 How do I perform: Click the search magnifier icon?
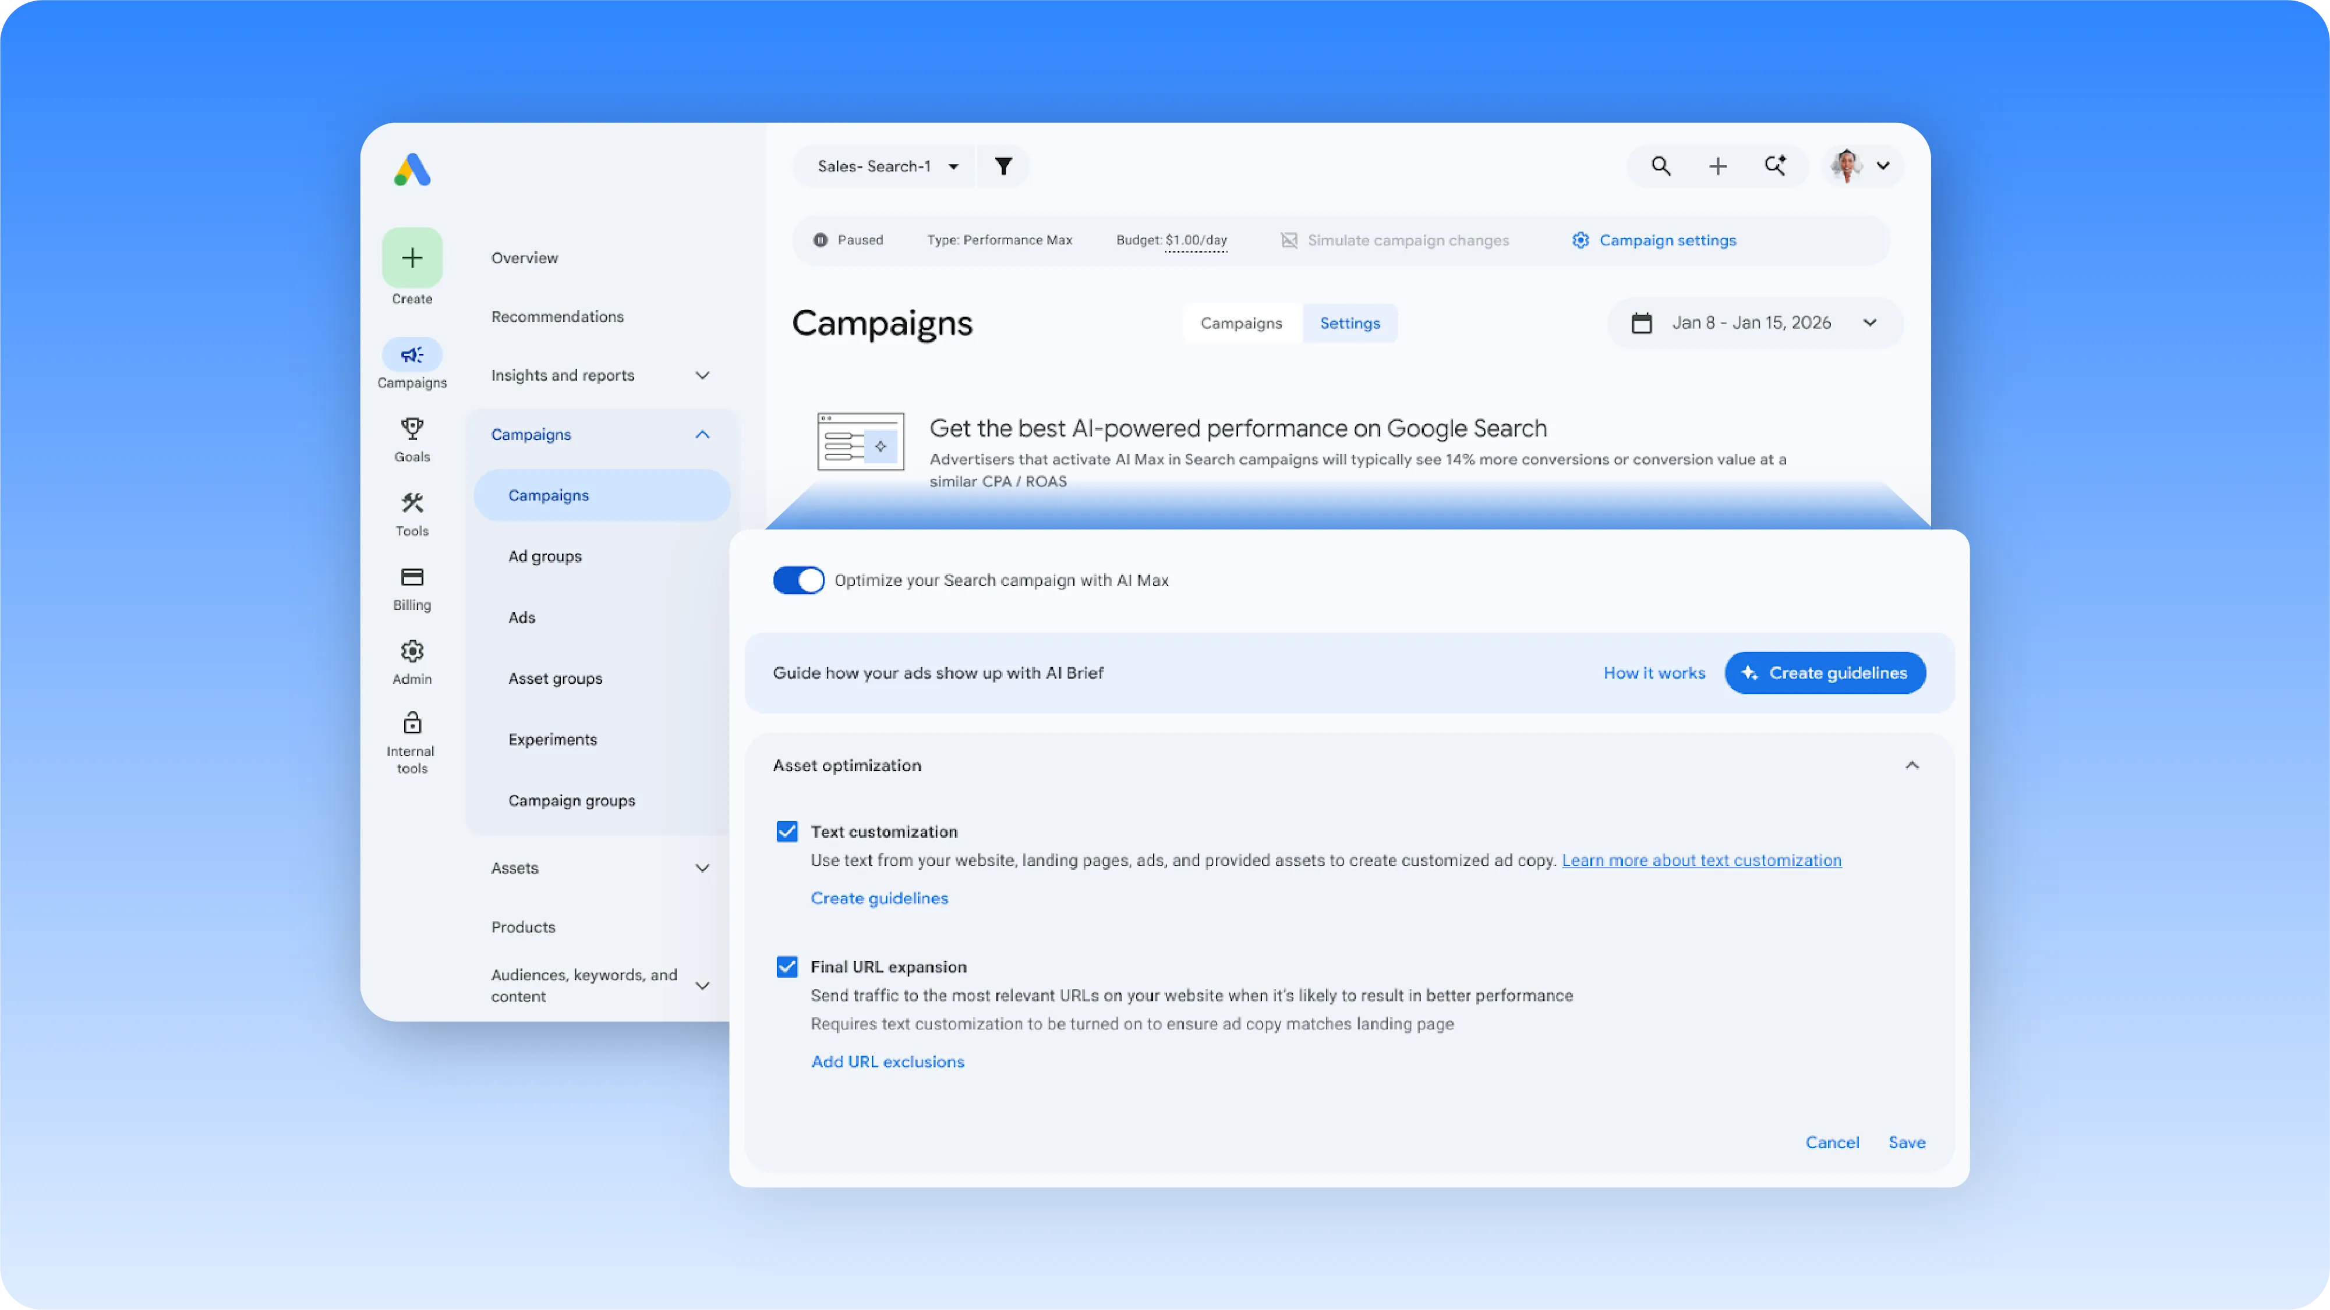[1661, 166]
